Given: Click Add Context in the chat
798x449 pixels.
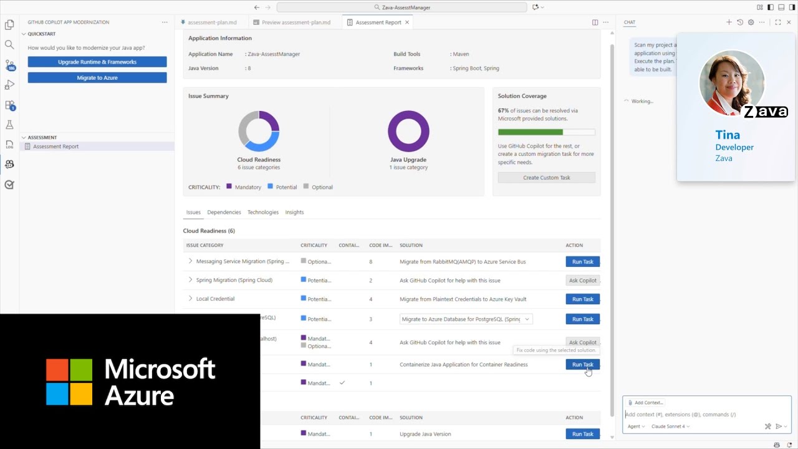Looking at the screenshot, I should click(x=646, y=403).
